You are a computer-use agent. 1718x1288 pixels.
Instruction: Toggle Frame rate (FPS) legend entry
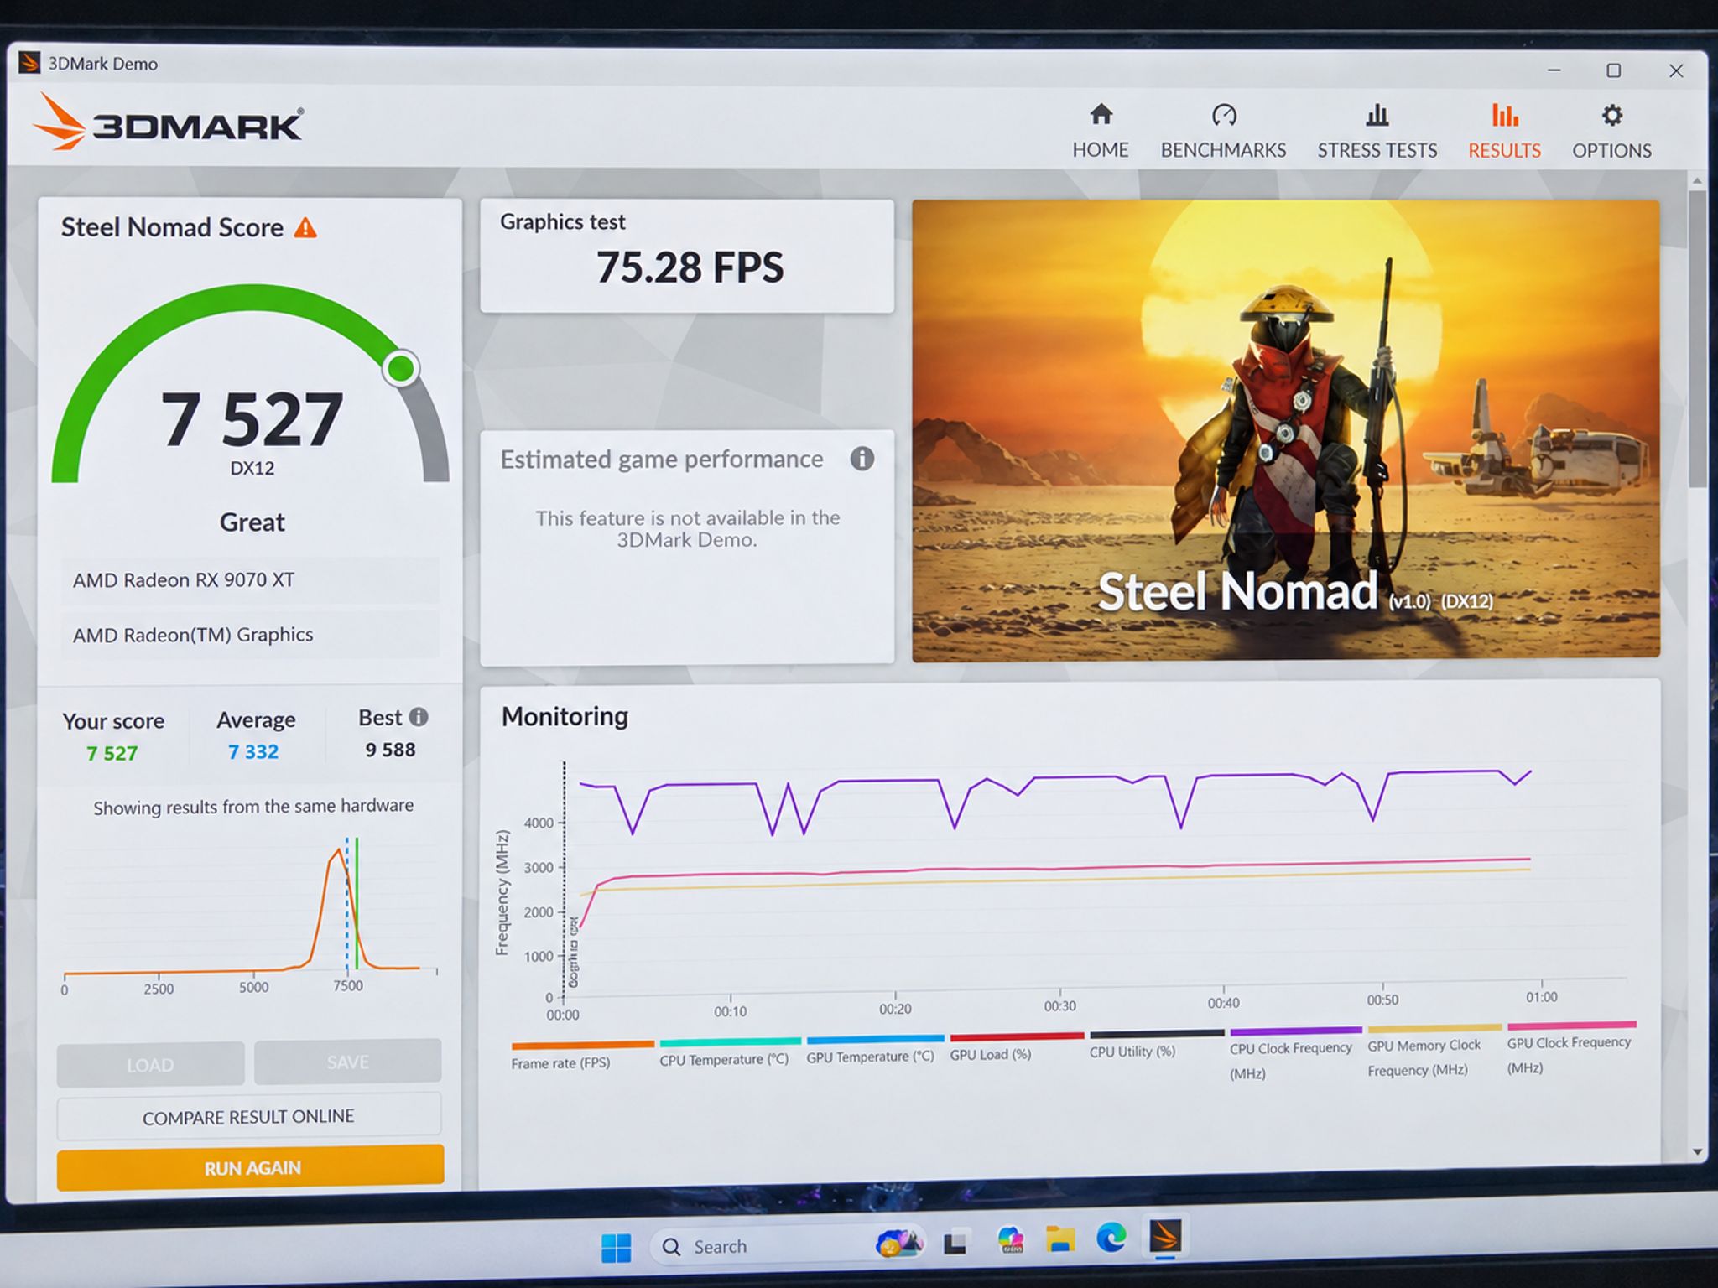point(582,1057)
